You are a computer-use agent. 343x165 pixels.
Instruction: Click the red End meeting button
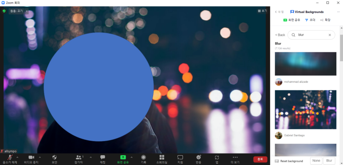click(260, 159)
